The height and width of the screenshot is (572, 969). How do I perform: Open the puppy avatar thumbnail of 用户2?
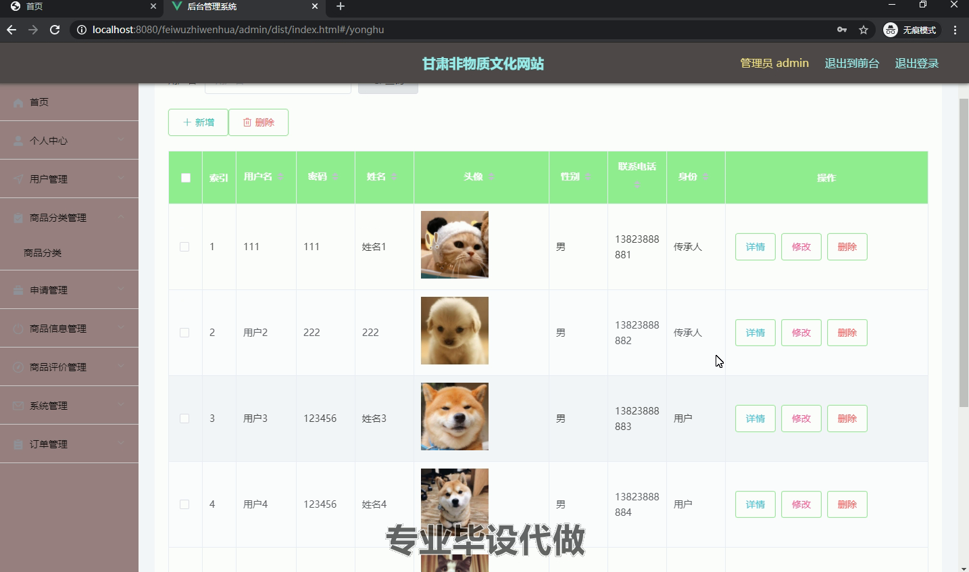coord(455,331)
